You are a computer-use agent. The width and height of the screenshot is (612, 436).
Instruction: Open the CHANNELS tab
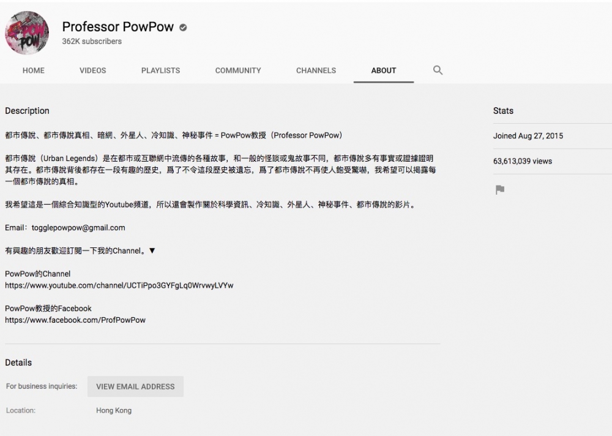316,70
